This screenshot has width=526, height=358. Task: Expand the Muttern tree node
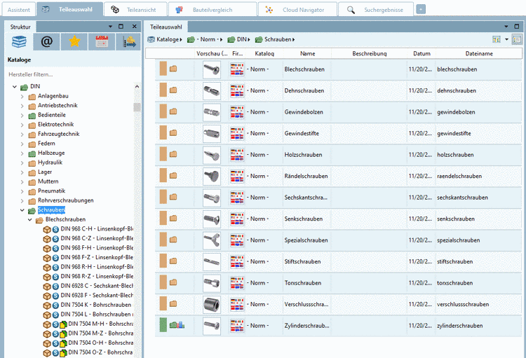click(x=22, y=182)
